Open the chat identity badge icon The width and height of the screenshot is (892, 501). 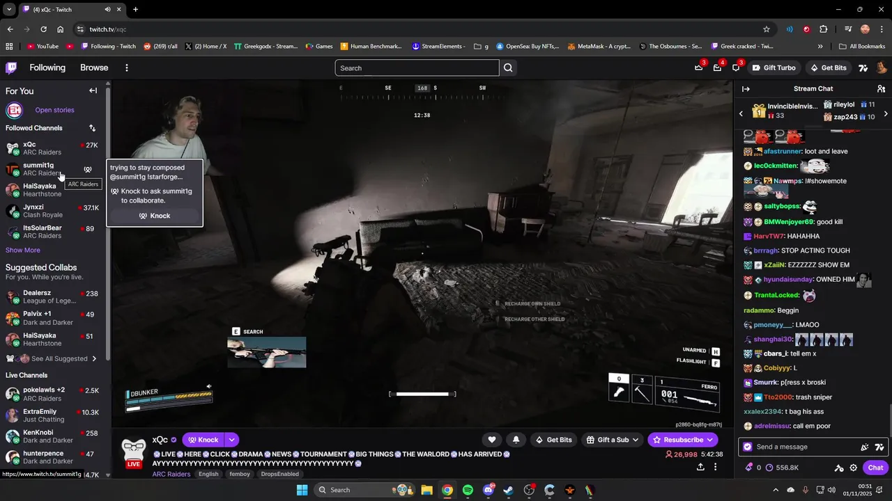(x=748, y=447)
